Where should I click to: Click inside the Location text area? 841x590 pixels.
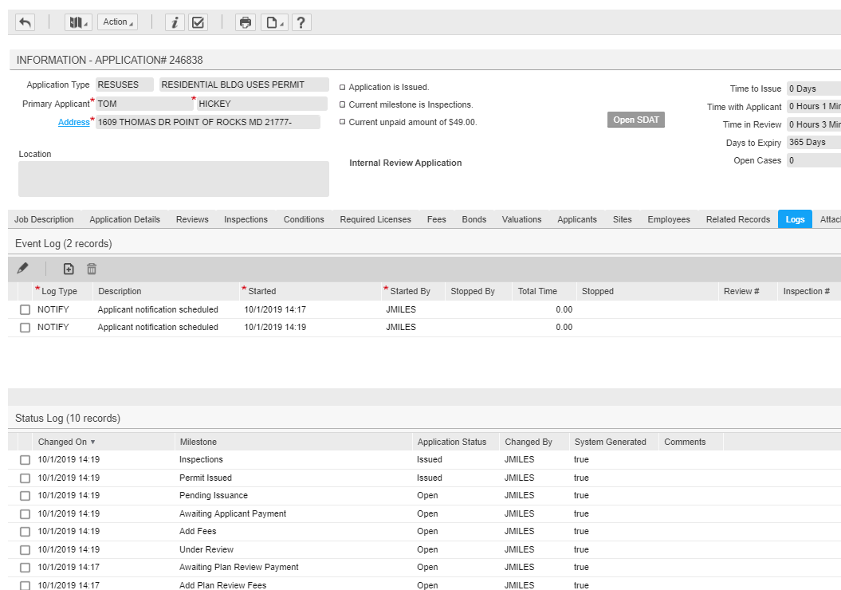(172, 179)
